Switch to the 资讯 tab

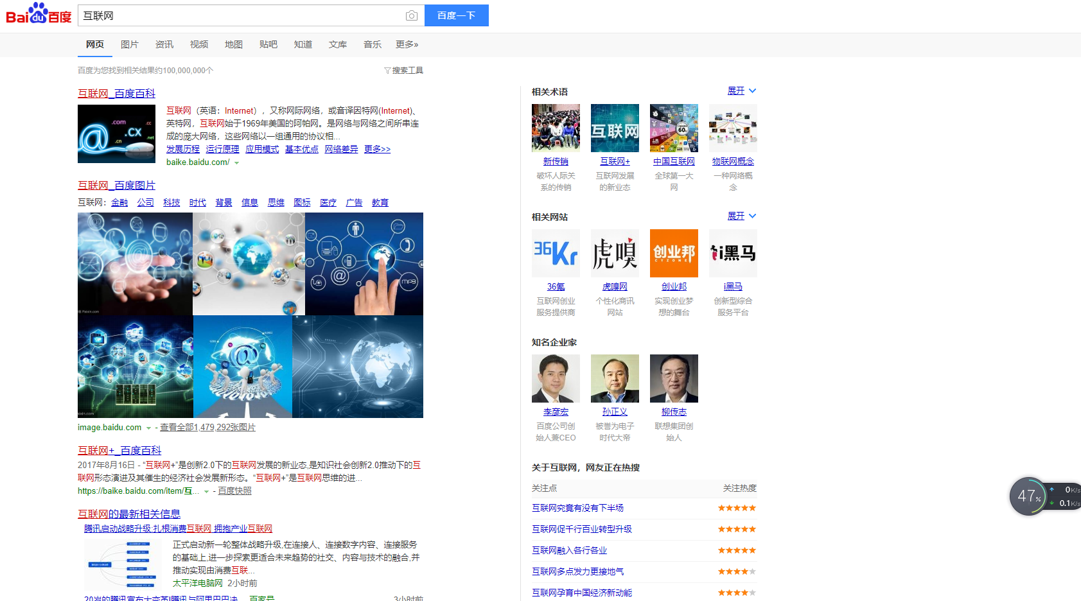tap(164, 44)
